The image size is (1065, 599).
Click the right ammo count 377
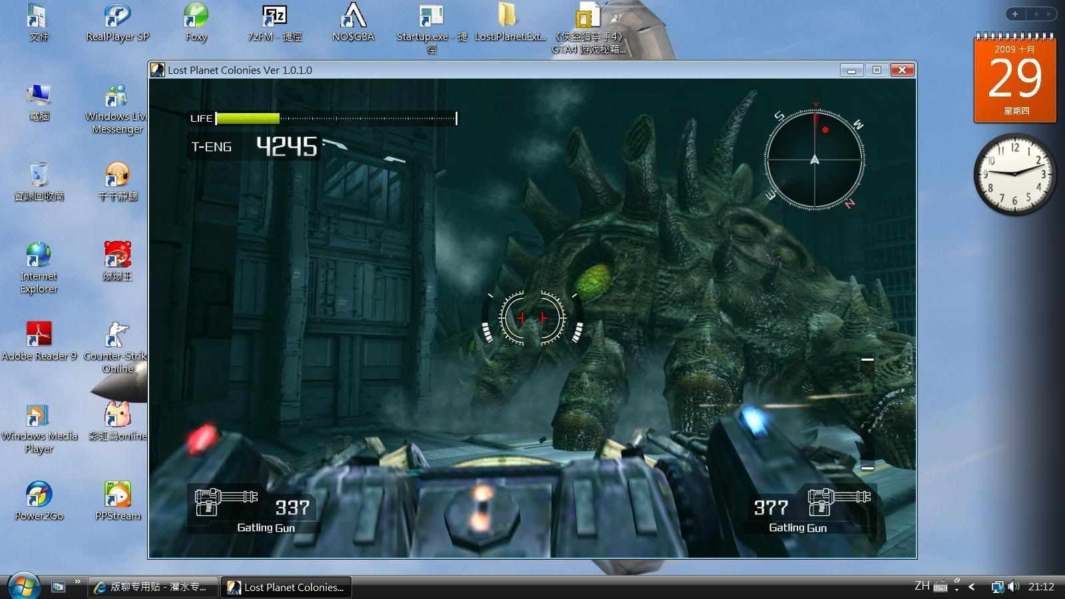click(x=771, y=508)
